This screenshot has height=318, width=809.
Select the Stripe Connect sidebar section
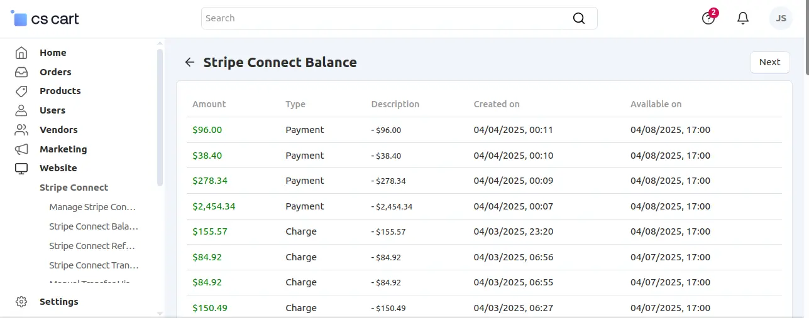(74, 188)
